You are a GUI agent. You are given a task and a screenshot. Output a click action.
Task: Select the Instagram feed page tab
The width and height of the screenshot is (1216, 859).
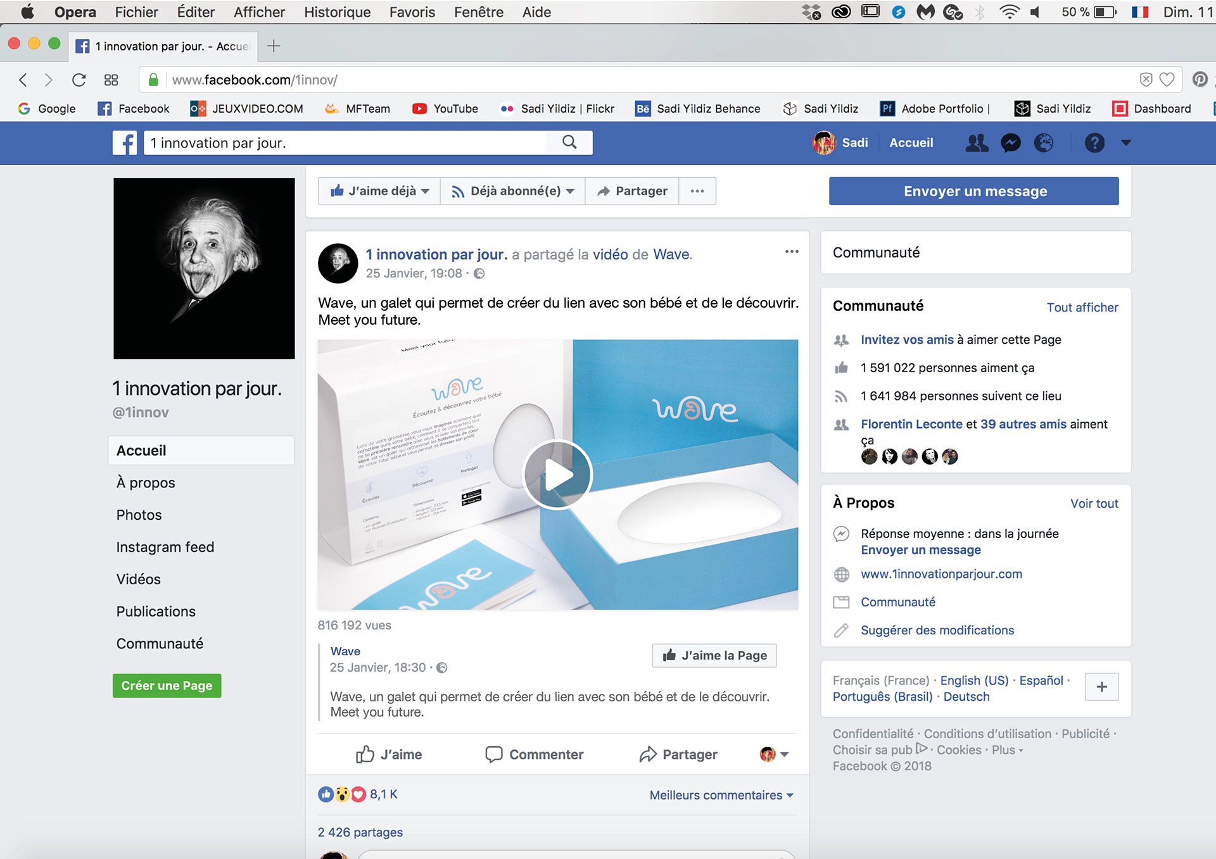coord(165,547)
